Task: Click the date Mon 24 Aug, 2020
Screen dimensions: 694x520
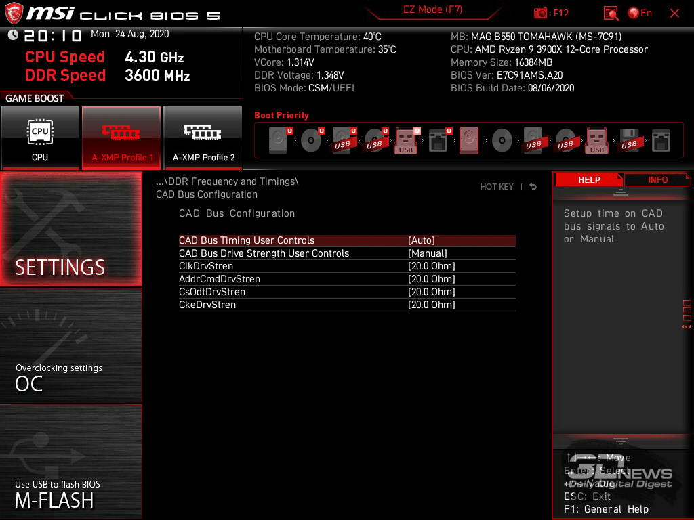Action: tap(129, 34)
